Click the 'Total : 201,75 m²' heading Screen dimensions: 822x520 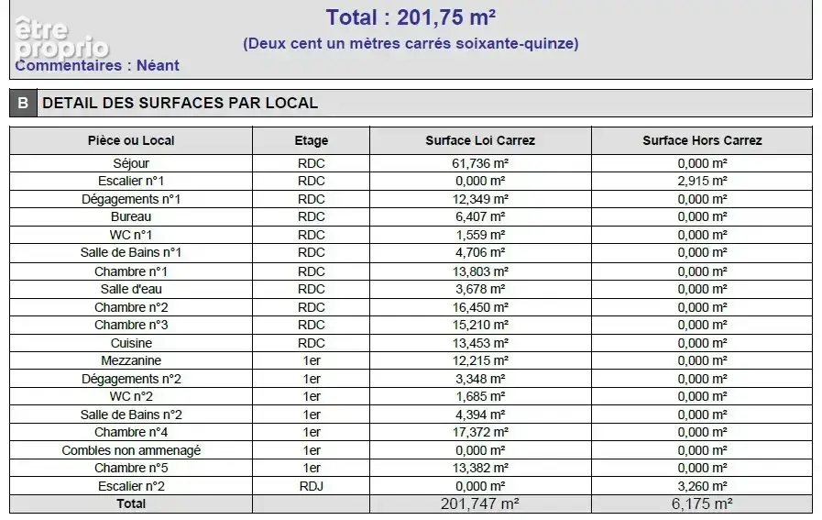411,17
